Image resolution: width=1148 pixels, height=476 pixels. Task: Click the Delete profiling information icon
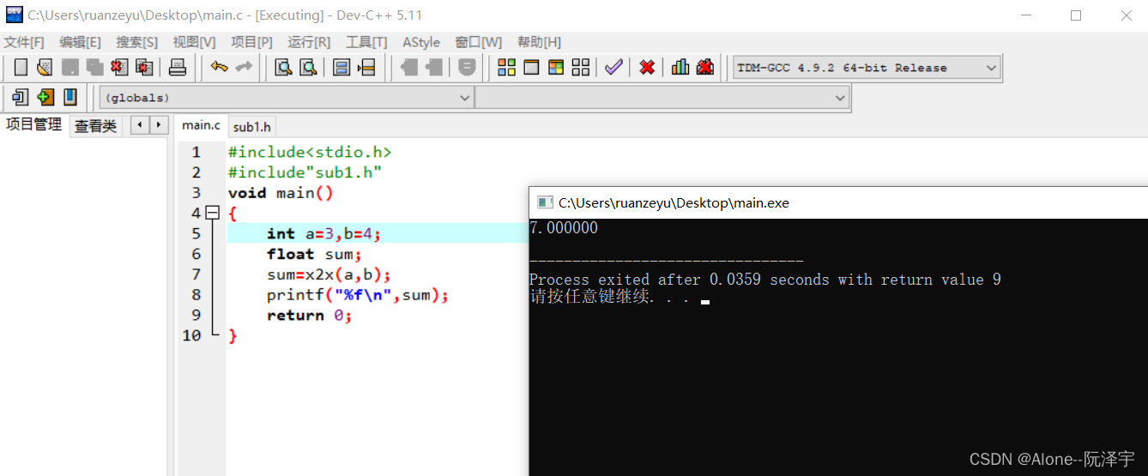point(705,67)
